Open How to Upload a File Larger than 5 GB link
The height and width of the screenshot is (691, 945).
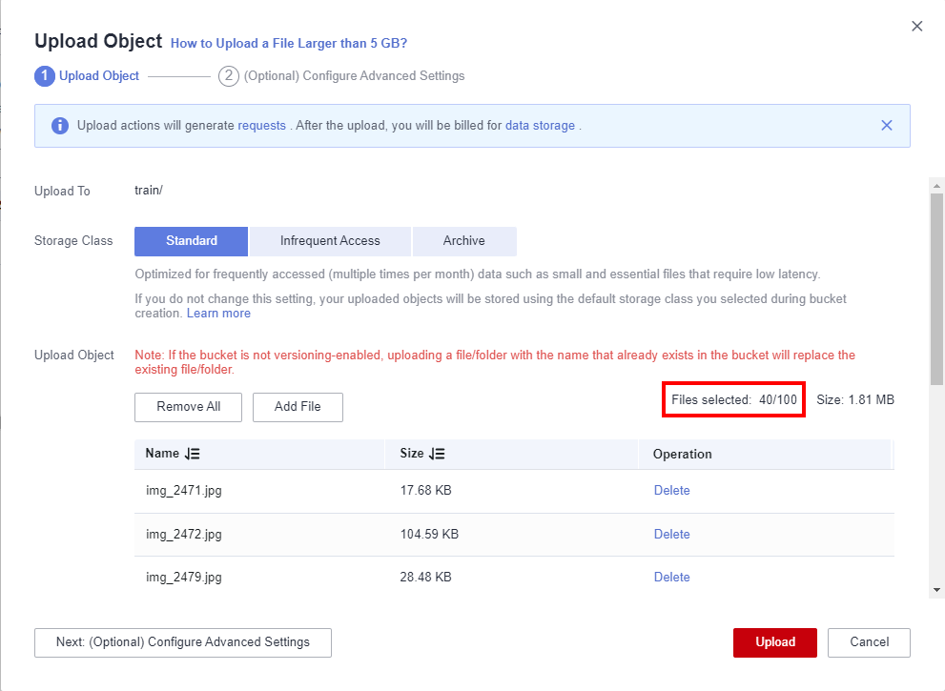tap(289, 43)
